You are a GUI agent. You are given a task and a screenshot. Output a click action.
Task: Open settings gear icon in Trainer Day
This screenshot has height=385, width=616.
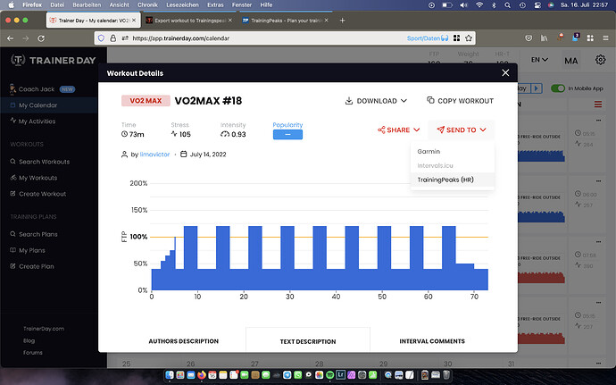point(600,60)
